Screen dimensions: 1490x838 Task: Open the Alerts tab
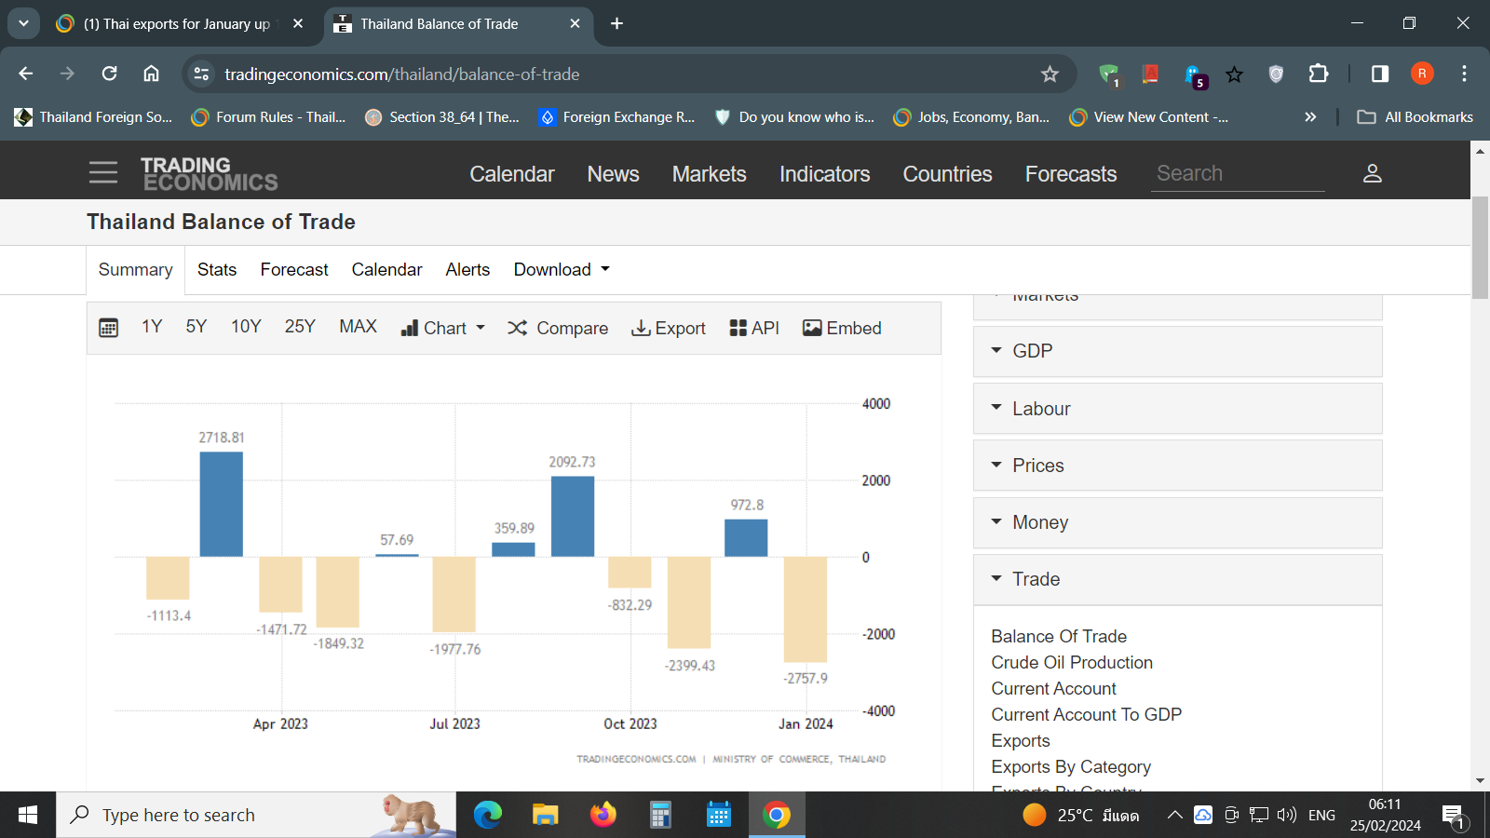click(x=467, y=270)
